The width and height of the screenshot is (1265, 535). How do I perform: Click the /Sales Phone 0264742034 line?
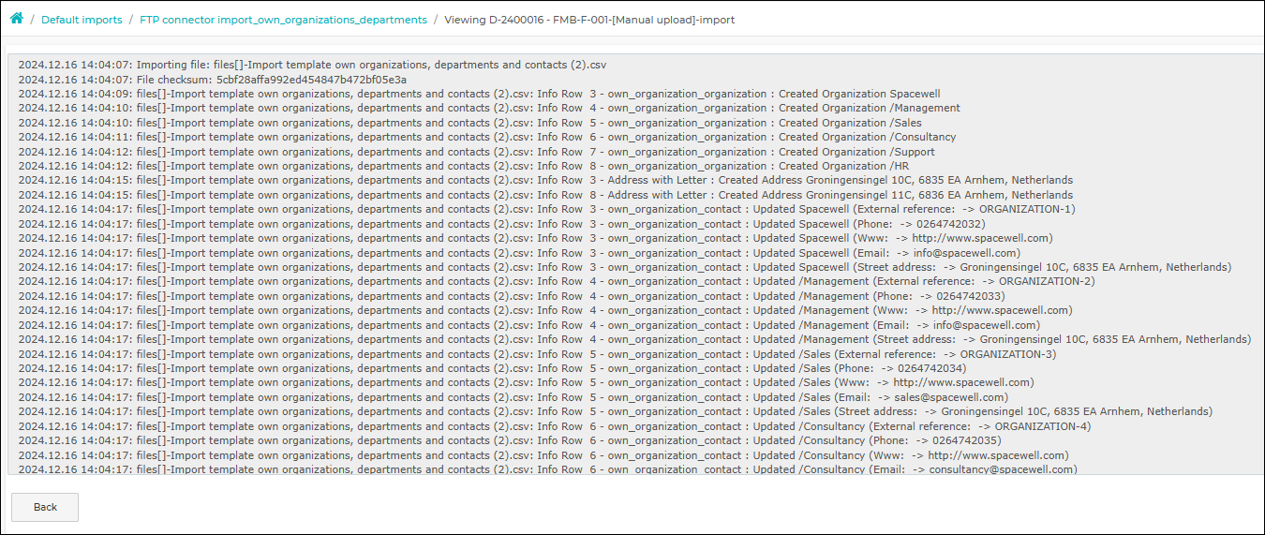pos(492,369)
